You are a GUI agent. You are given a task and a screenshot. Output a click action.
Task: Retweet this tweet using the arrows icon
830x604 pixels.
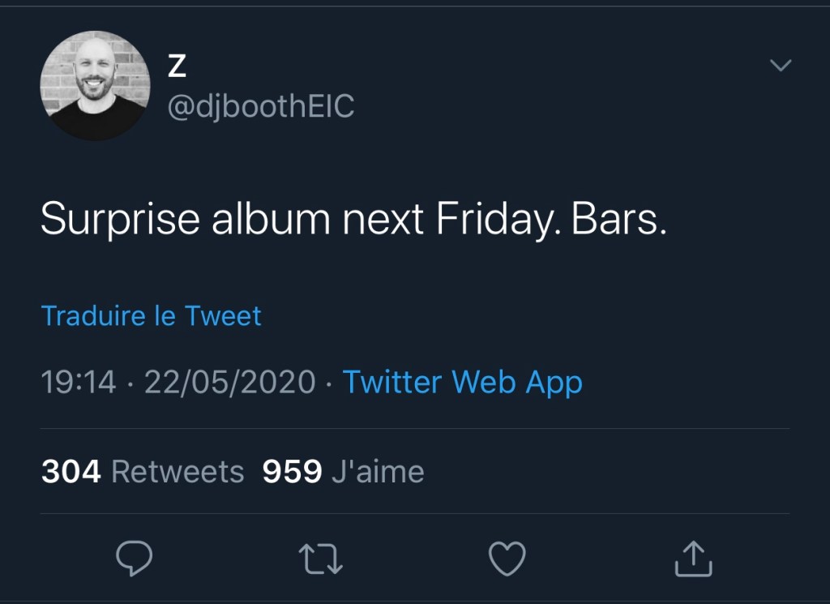click(x=321, y=559)
